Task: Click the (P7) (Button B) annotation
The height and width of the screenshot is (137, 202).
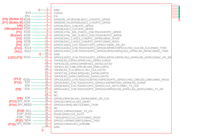Action: (12, 22)
